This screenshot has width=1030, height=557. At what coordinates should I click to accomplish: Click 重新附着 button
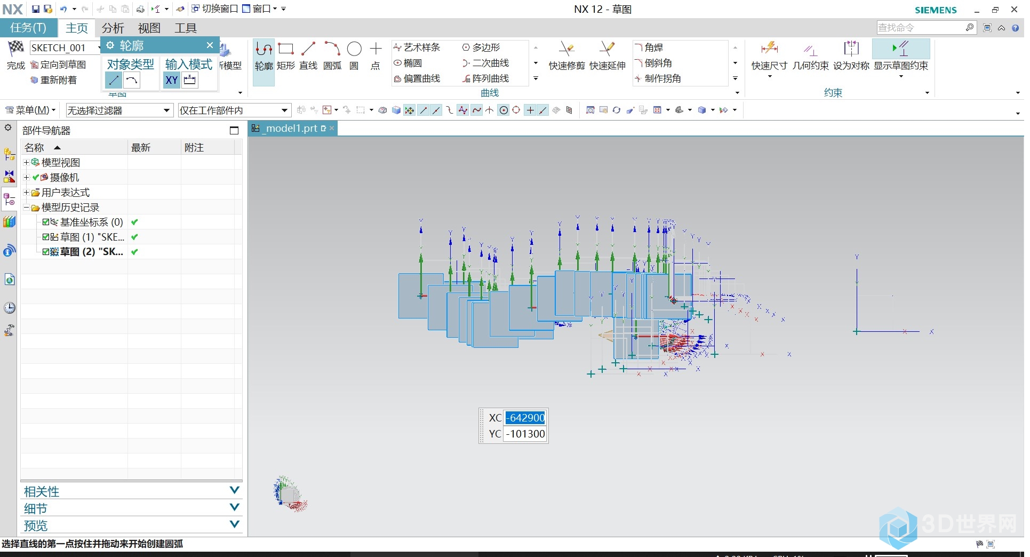coord(54,80)
